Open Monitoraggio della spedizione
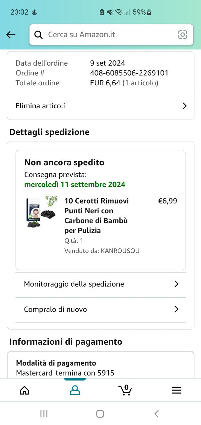The image size is (201, 425). pyautogui.click(x=74, y=284)
